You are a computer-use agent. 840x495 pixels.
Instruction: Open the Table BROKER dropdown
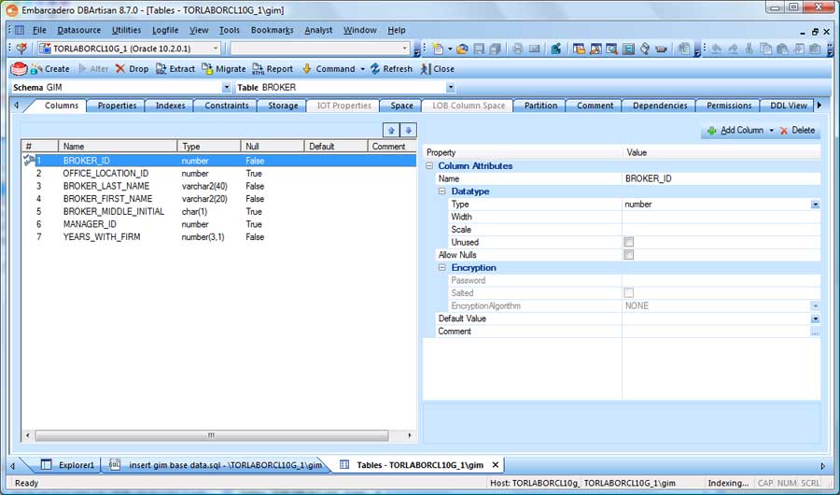(451, 88)
